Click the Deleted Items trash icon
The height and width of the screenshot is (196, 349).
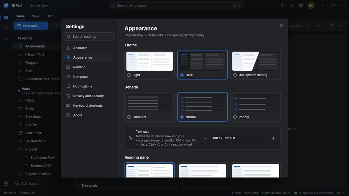(x=20, y=141)
